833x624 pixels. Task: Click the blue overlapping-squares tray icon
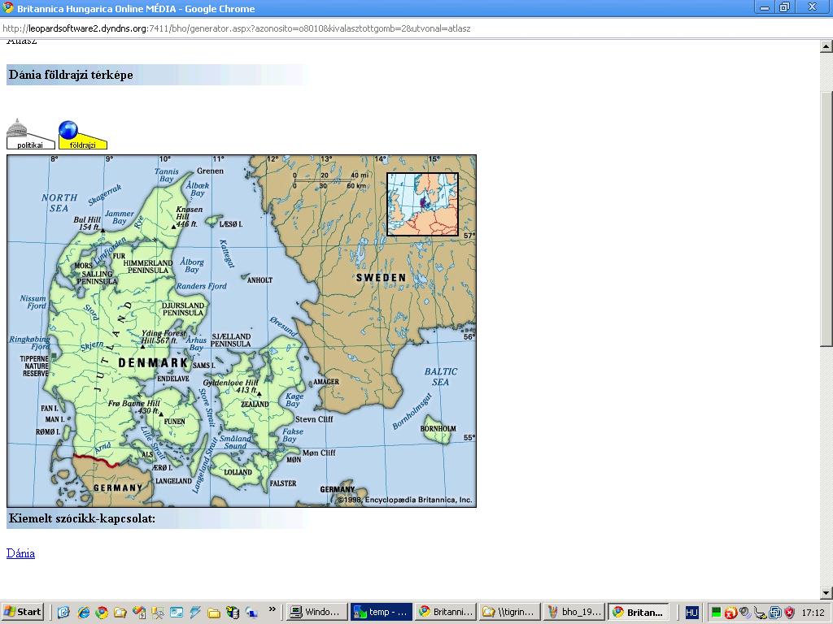point(775,613)
